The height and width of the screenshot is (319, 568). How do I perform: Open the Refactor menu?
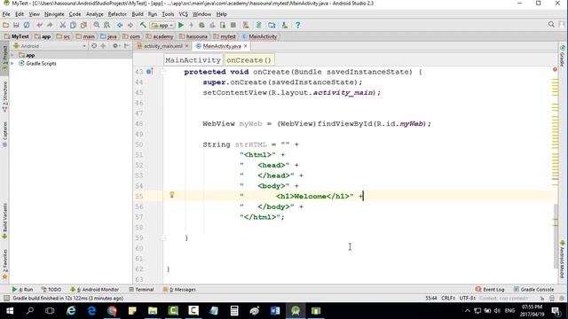coord(117,14)
